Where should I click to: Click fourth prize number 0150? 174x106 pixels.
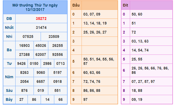coord(34,63)
